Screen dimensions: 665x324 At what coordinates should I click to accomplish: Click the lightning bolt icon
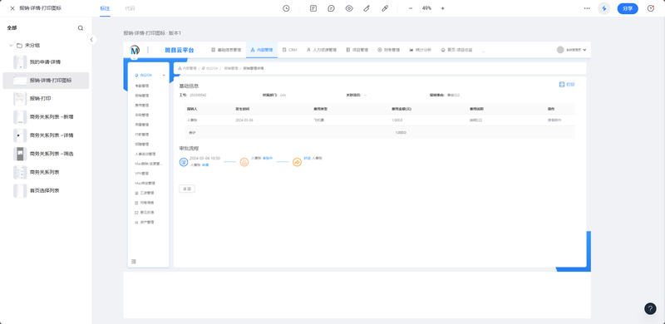604,8
